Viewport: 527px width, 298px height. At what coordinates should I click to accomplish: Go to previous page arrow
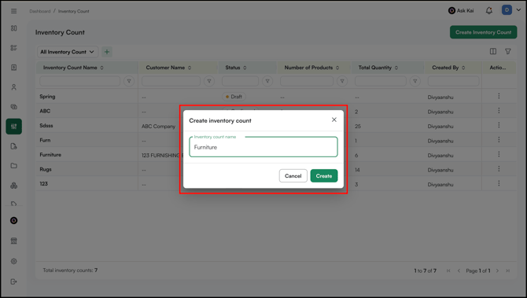pyautogui.click(x=459, y=270)
